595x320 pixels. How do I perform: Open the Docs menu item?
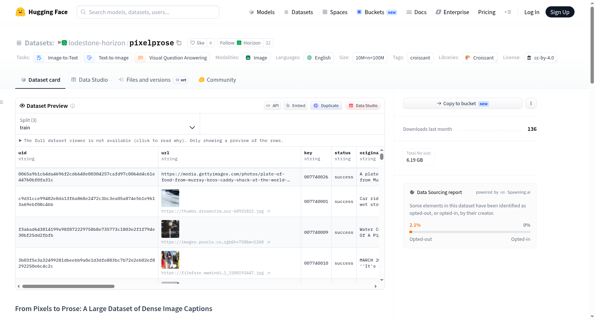[x=416, y=12]
